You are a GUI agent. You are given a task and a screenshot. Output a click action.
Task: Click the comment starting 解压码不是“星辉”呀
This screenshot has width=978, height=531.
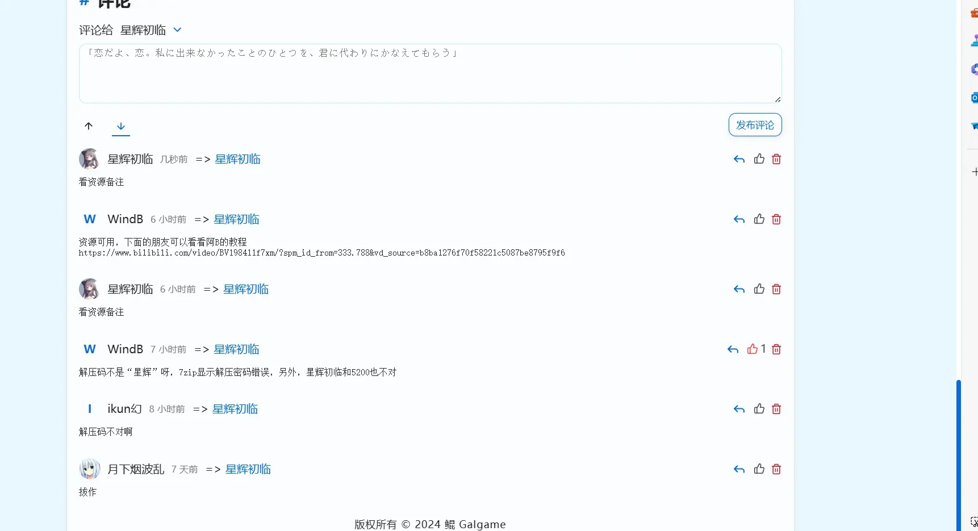(238, 373)
